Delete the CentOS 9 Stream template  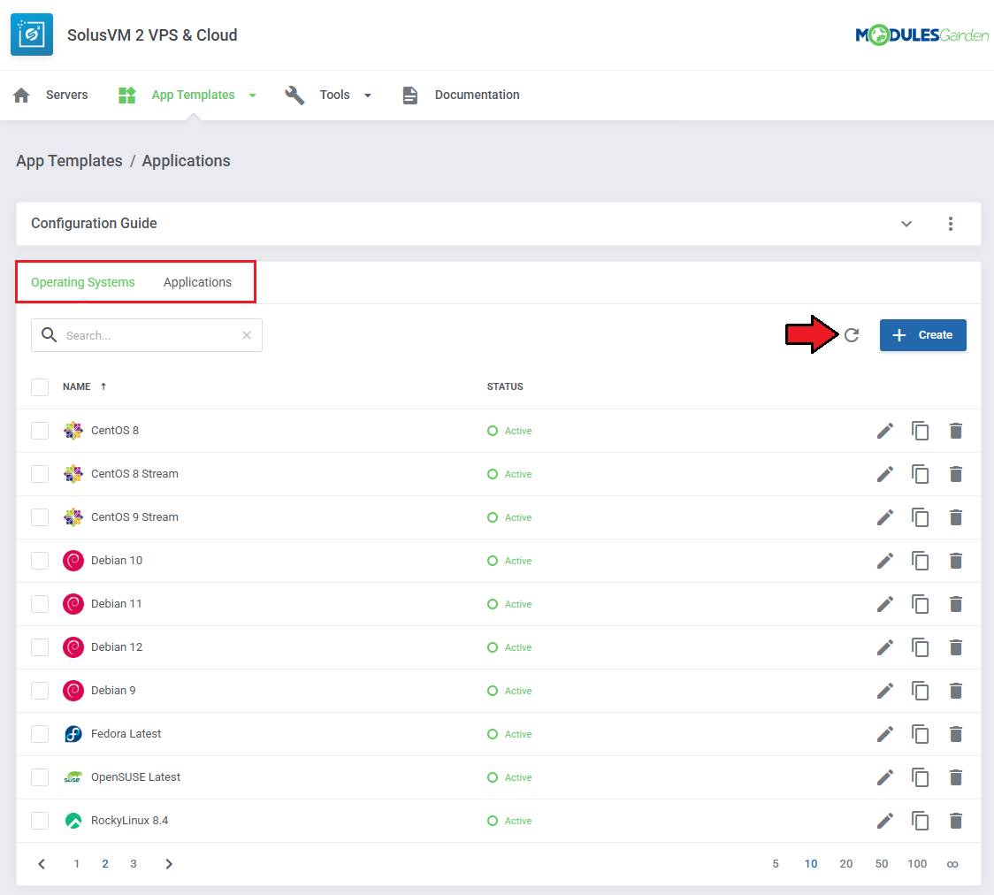tap(956, 517)
